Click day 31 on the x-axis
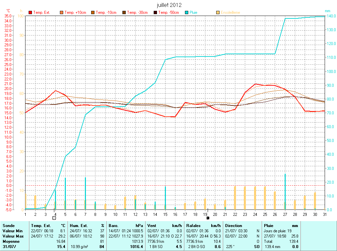The height and width of the screenshot is (251, 337). coord(325,214)
